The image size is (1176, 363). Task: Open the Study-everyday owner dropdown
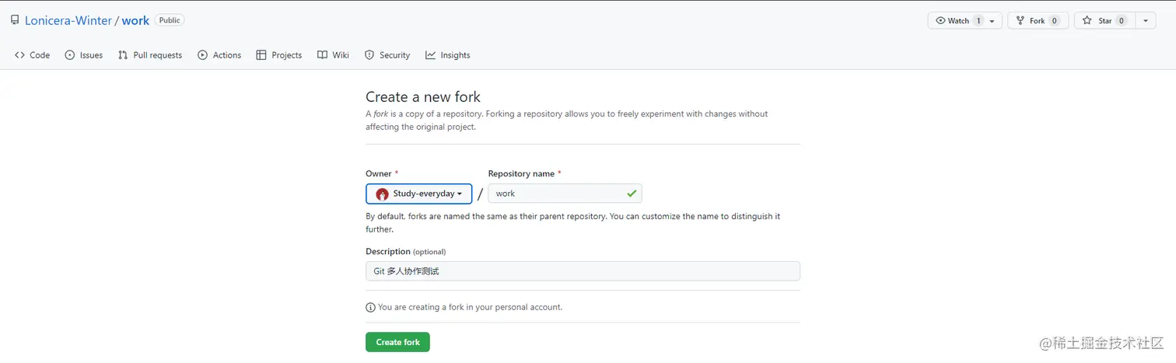point(419,194)
